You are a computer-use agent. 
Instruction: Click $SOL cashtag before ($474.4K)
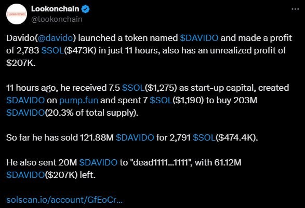click(x=204, y=137)
